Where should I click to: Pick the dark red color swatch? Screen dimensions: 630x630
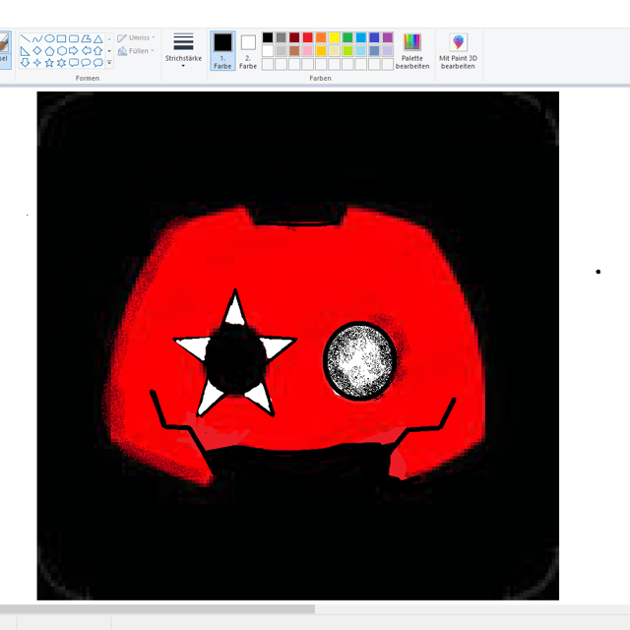[x=294, y=37]
